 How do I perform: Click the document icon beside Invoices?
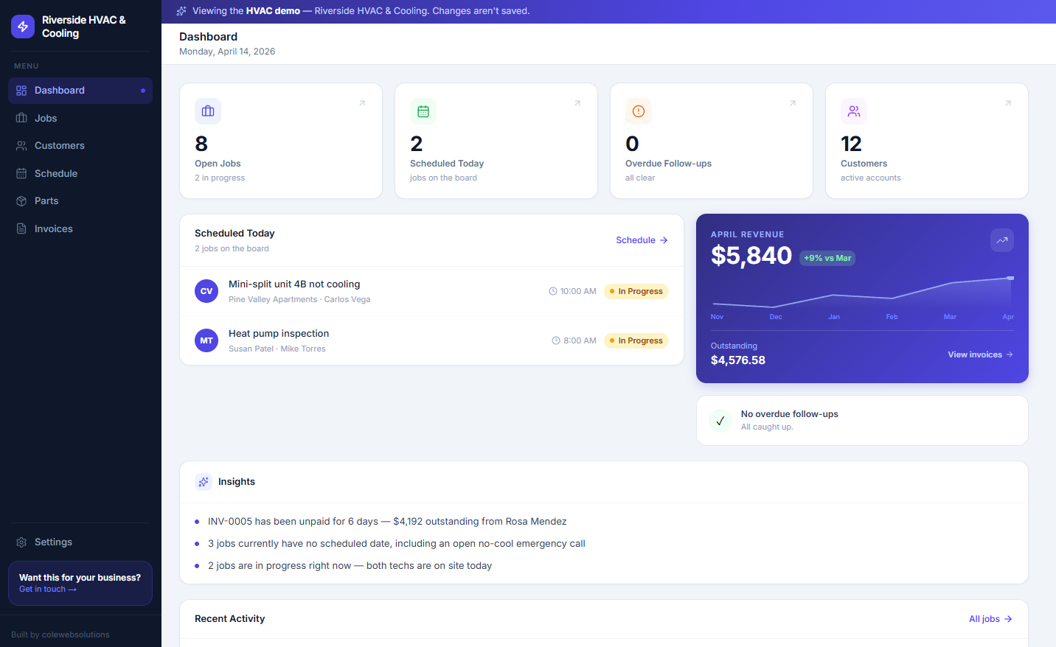tap(21, 228)
